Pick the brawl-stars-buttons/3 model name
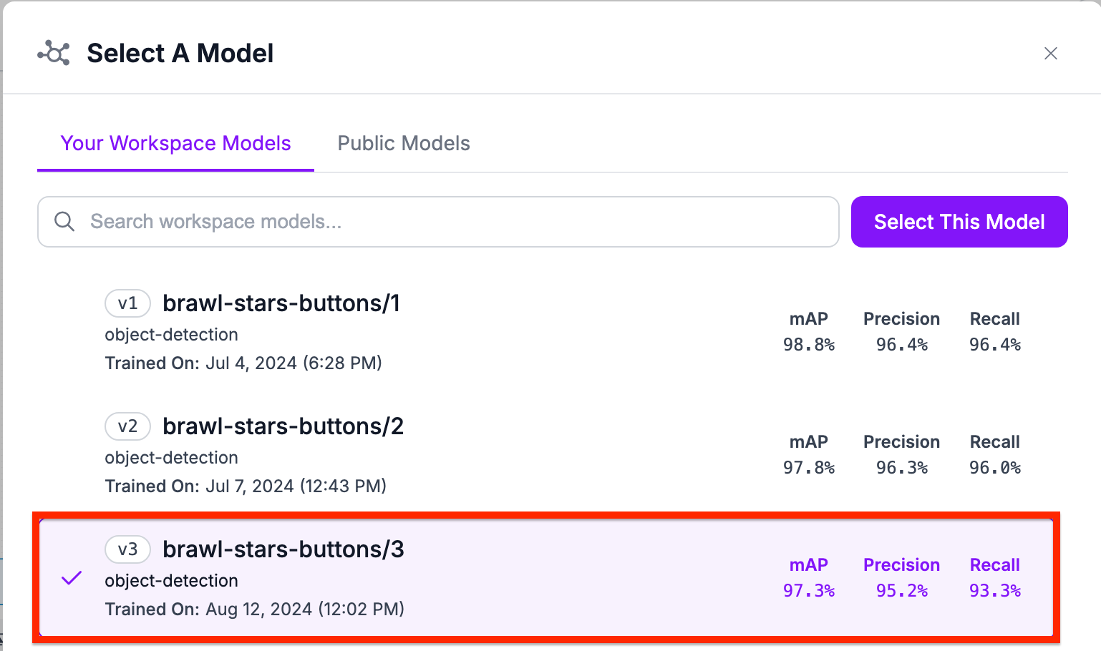 283,549
